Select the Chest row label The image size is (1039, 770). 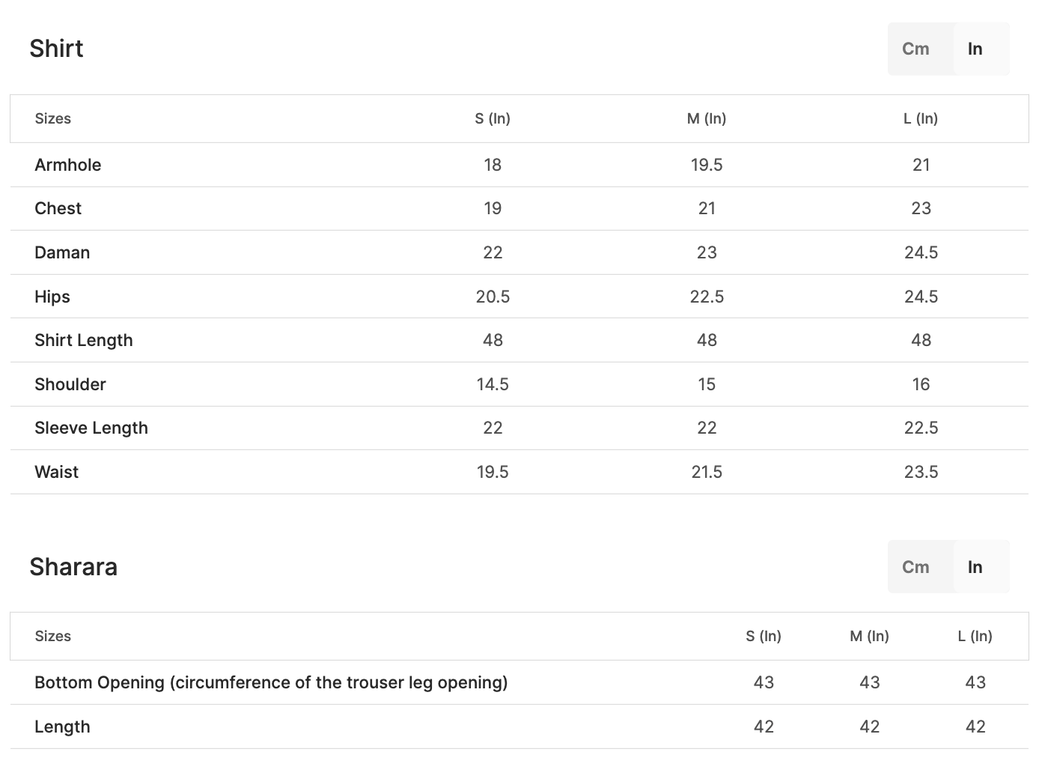click(x=58, y=208)
